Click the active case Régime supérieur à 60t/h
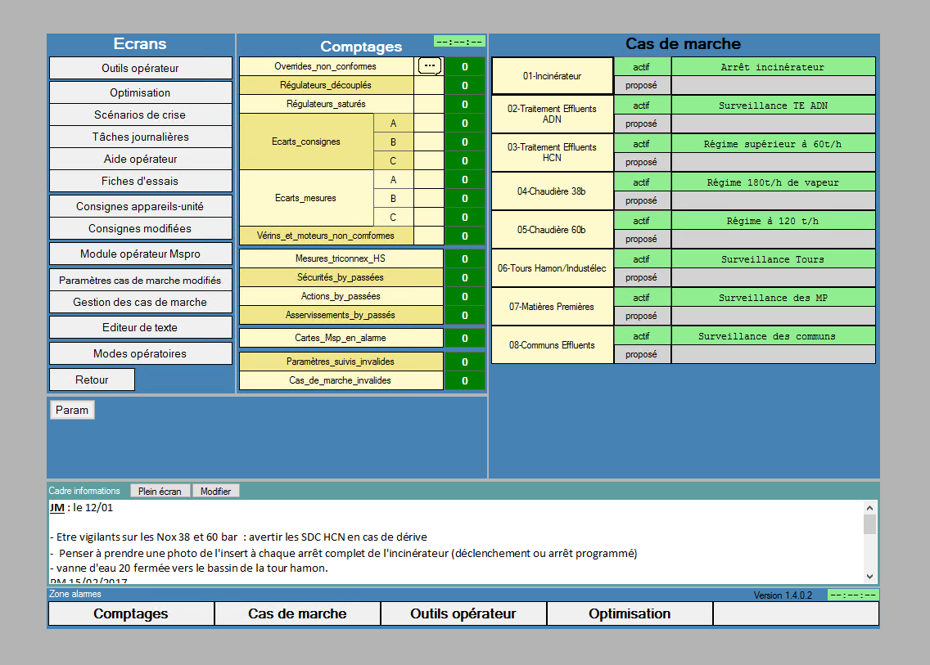 774,144
